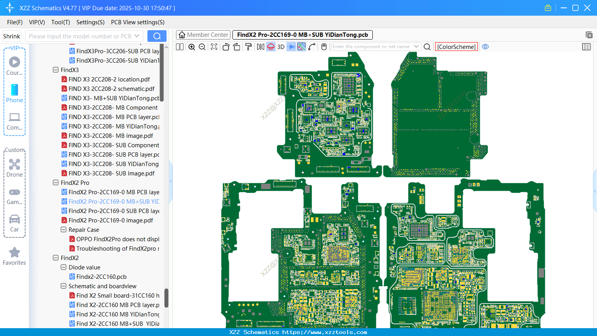Open FIND X3 2CC208-2 schematic.pdf

[x=111, y=89]
